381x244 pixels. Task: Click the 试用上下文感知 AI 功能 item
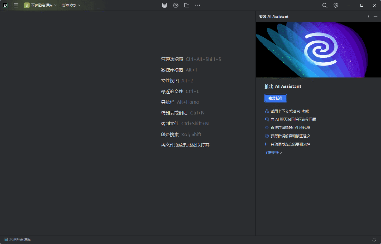tap(290, 111)
